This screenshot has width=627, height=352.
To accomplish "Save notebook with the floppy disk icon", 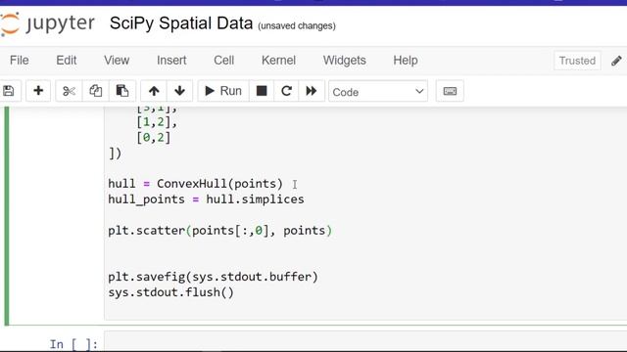I will (x=9, y=91).
